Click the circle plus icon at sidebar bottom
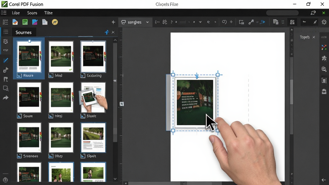Viewport: 329px width, 185px height. (5, 180)
